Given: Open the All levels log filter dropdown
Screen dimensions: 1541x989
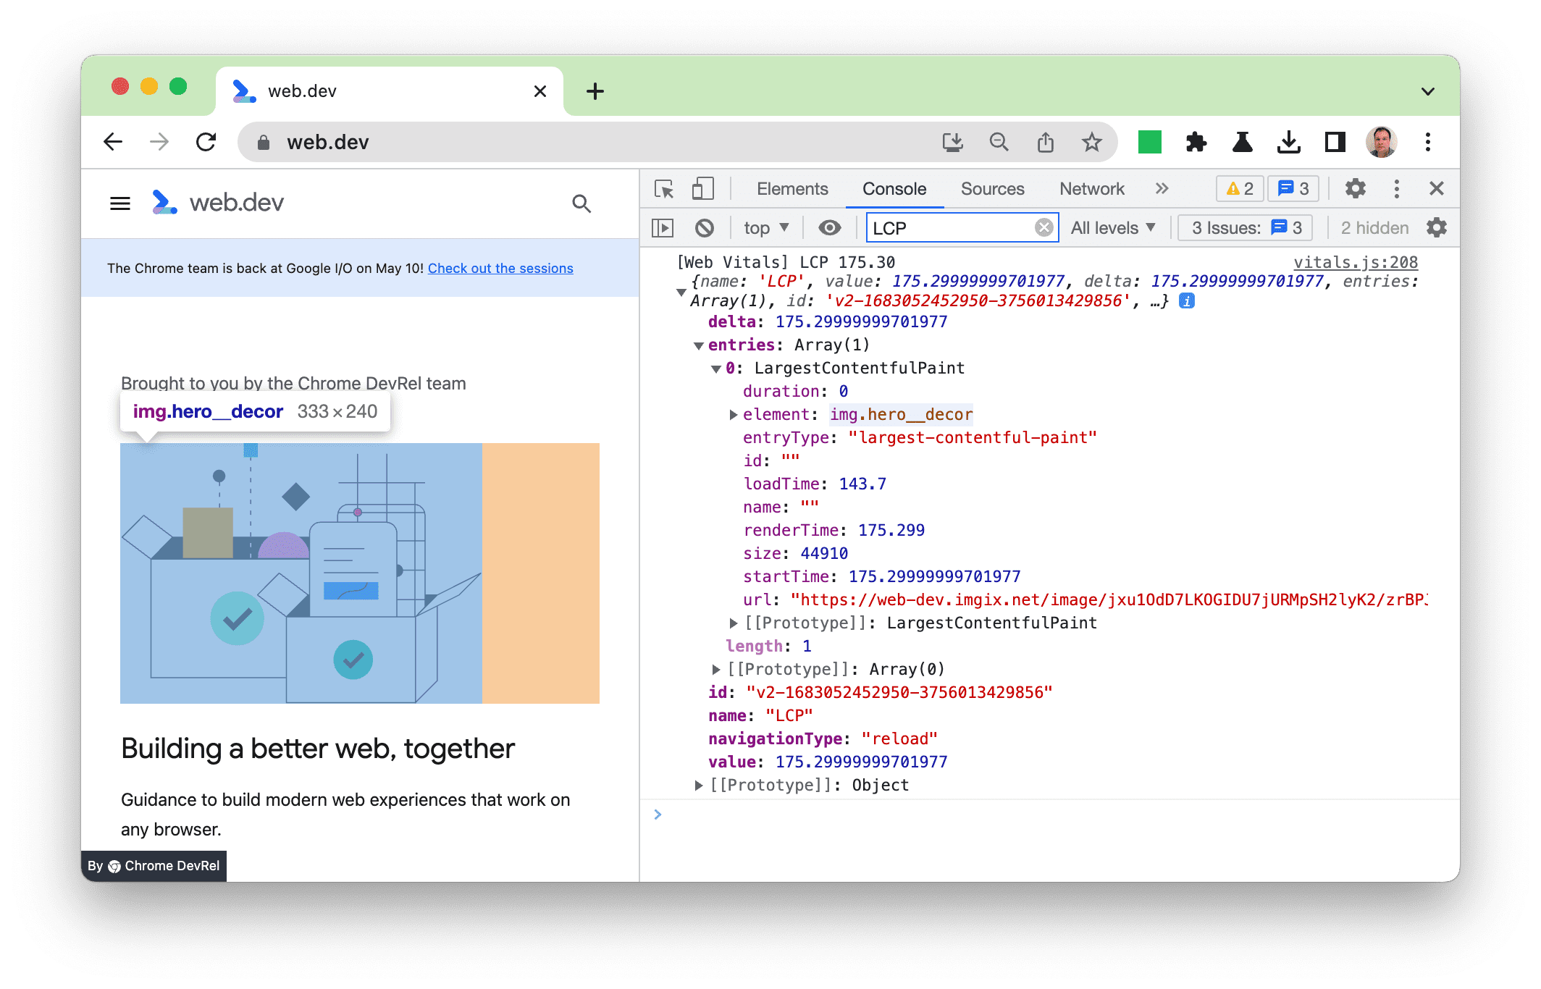Looking at the screenshot, I should (1111, 229).
